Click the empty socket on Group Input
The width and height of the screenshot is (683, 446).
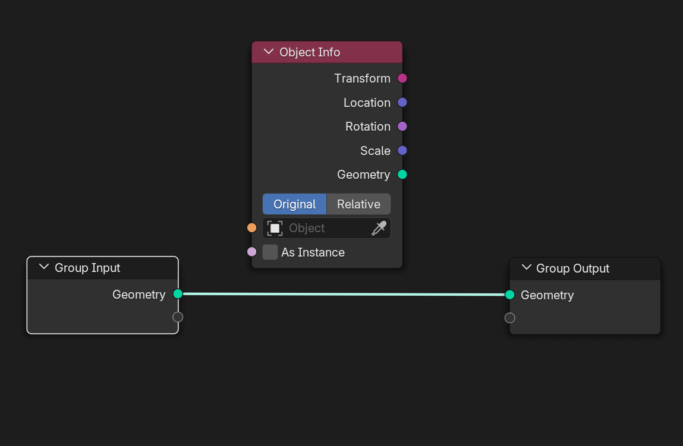(x=178, y=317)
